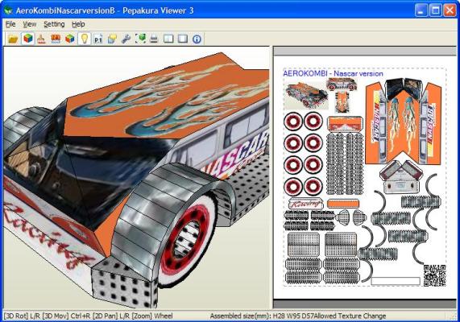The width and height of the screenshot is (460, 322).
Task: Click the Pepakura app icon in title bar
Action: [8, 10]
